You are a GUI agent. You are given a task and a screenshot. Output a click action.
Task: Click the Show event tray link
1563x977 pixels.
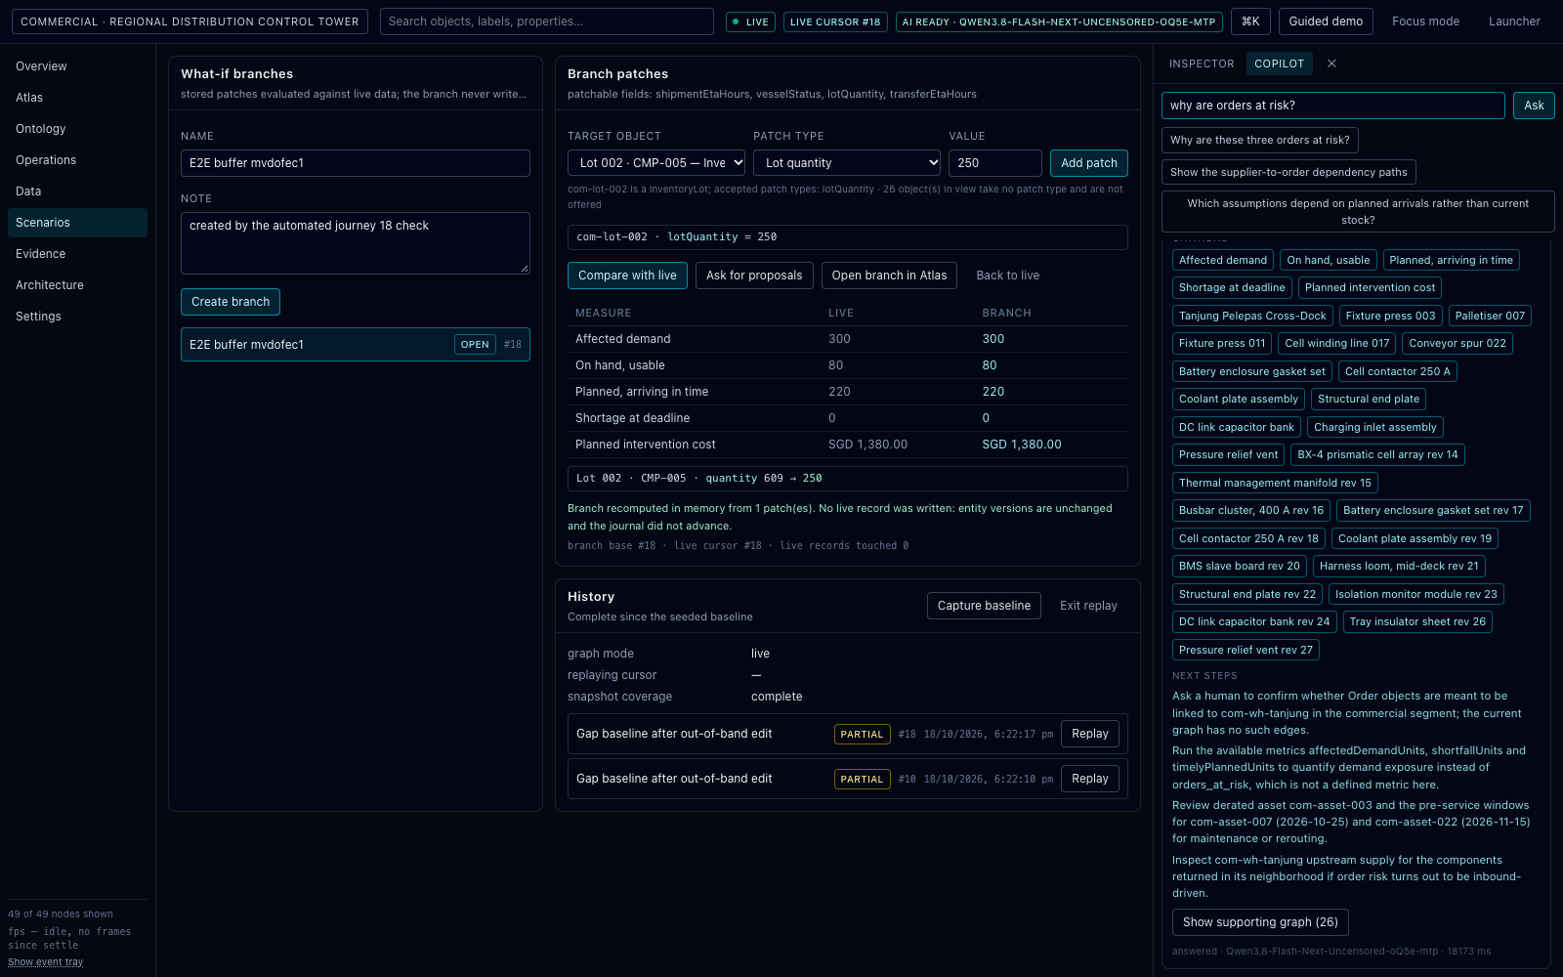click(x=46, y=962)
